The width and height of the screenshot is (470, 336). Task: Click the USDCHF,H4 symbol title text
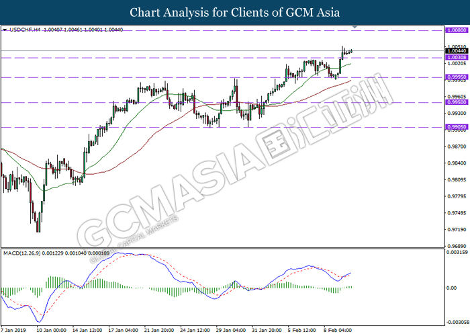(25, 30)
